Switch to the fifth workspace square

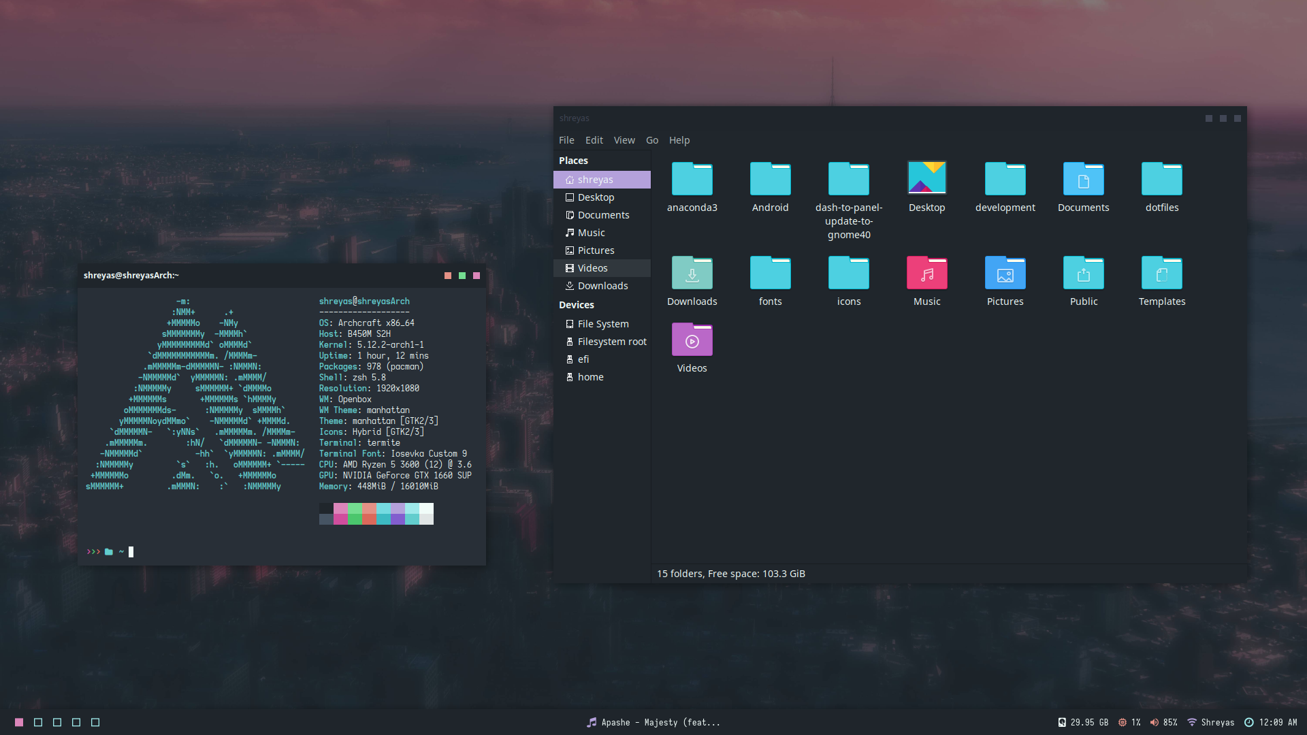[x=95, y=723]
